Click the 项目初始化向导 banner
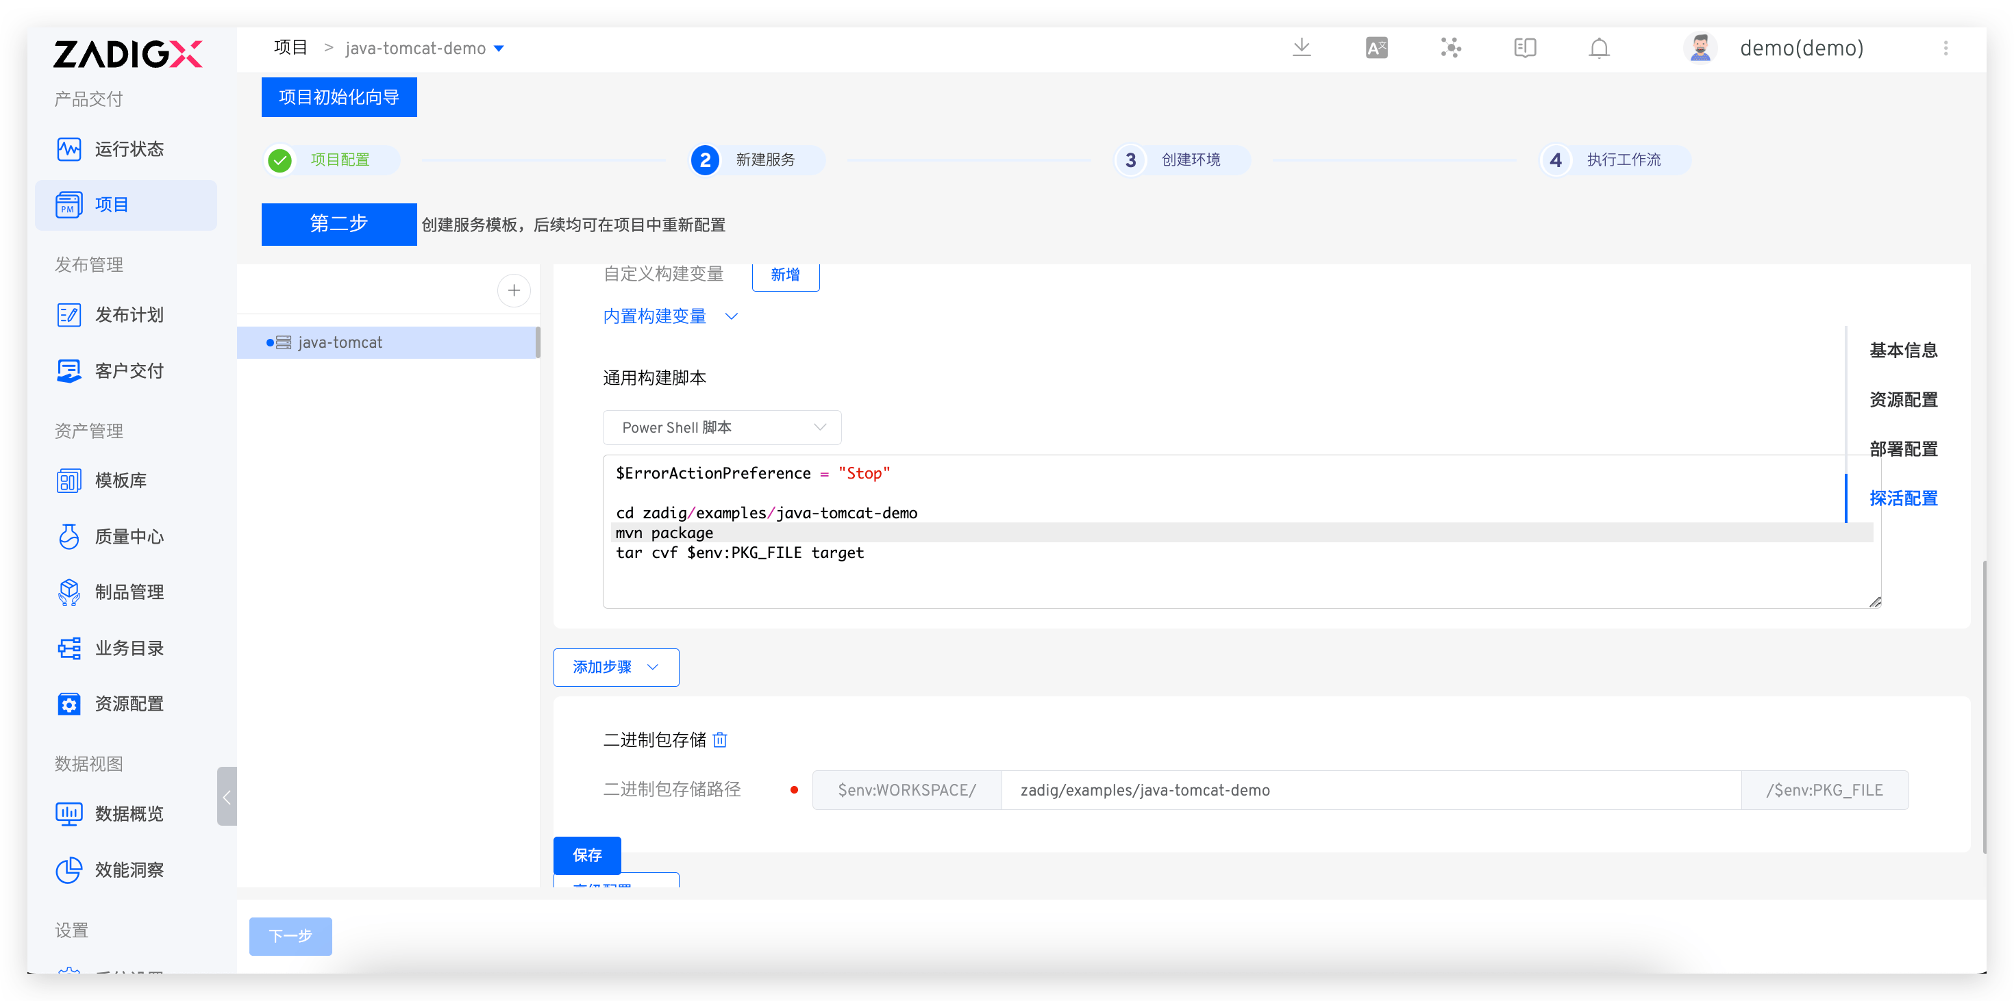The width and height of the screenshot is (2014, 1001). click(339, 97)
